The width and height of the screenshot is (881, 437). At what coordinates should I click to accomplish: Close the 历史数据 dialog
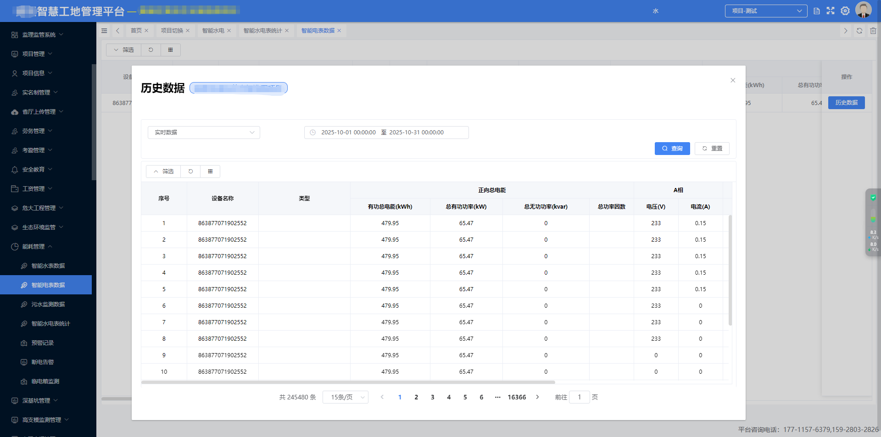point(733,80)
